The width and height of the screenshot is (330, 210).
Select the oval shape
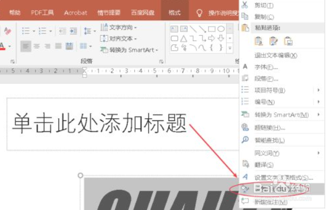221,29
